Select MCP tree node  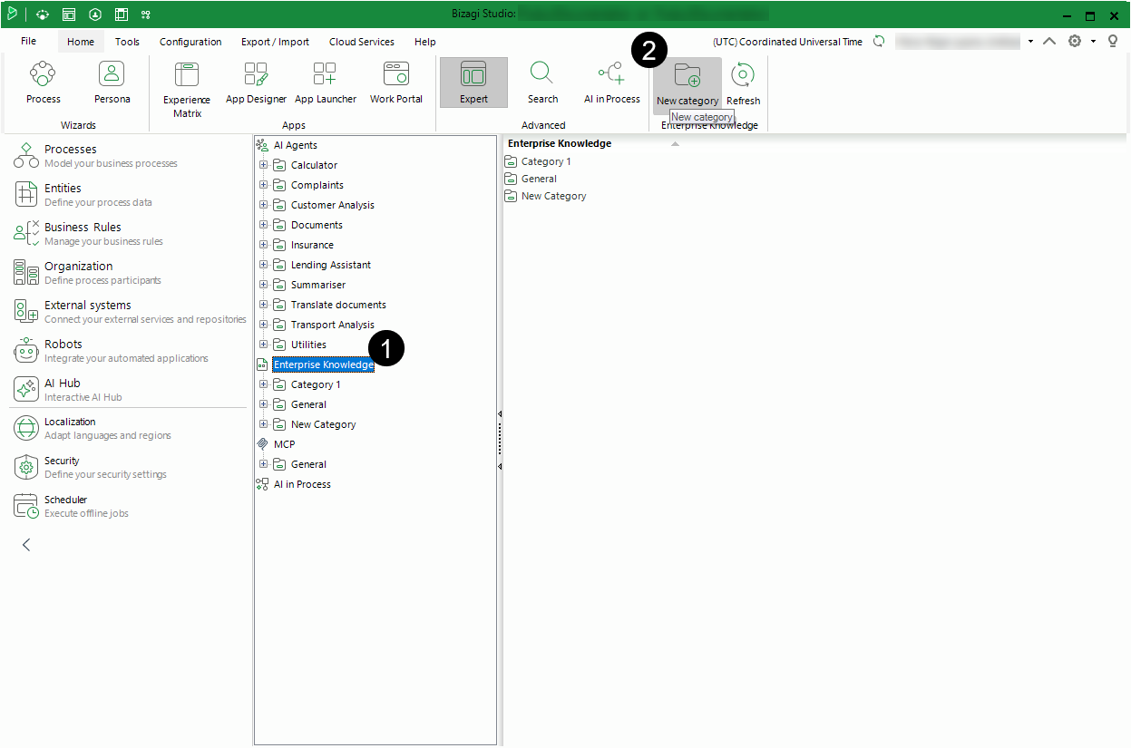pyautogui.click(x=284, y=444)
